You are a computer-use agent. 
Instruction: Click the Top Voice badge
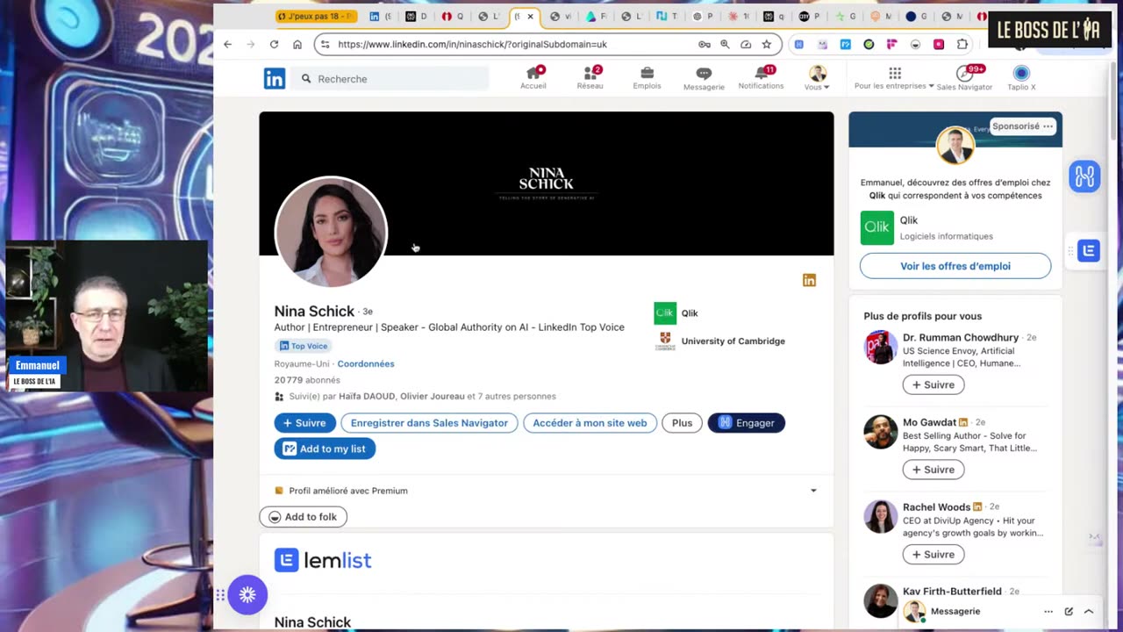pos(303,346)
